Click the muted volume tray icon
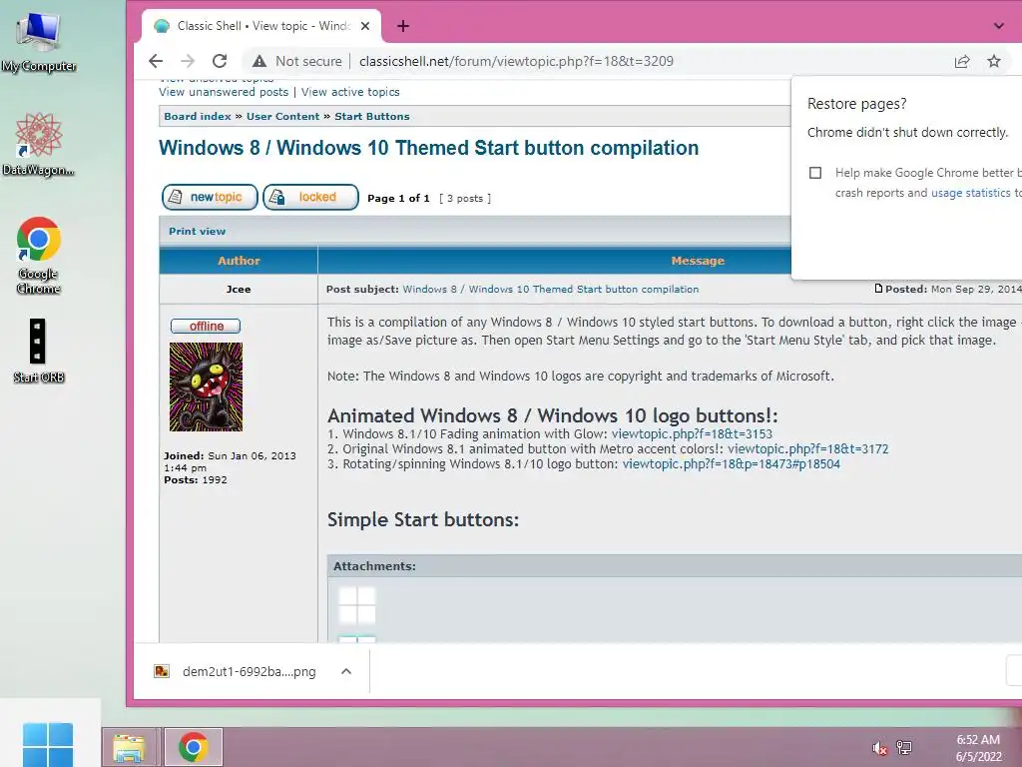 [x=879, y=748]
